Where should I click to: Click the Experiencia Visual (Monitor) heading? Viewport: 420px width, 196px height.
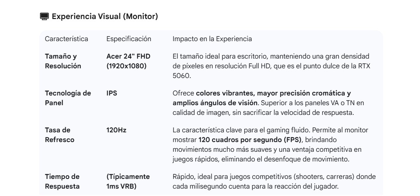pos(105,17)
